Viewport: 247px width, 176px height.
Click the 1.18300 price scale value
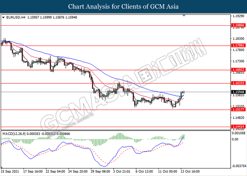(x=238, y=39)
